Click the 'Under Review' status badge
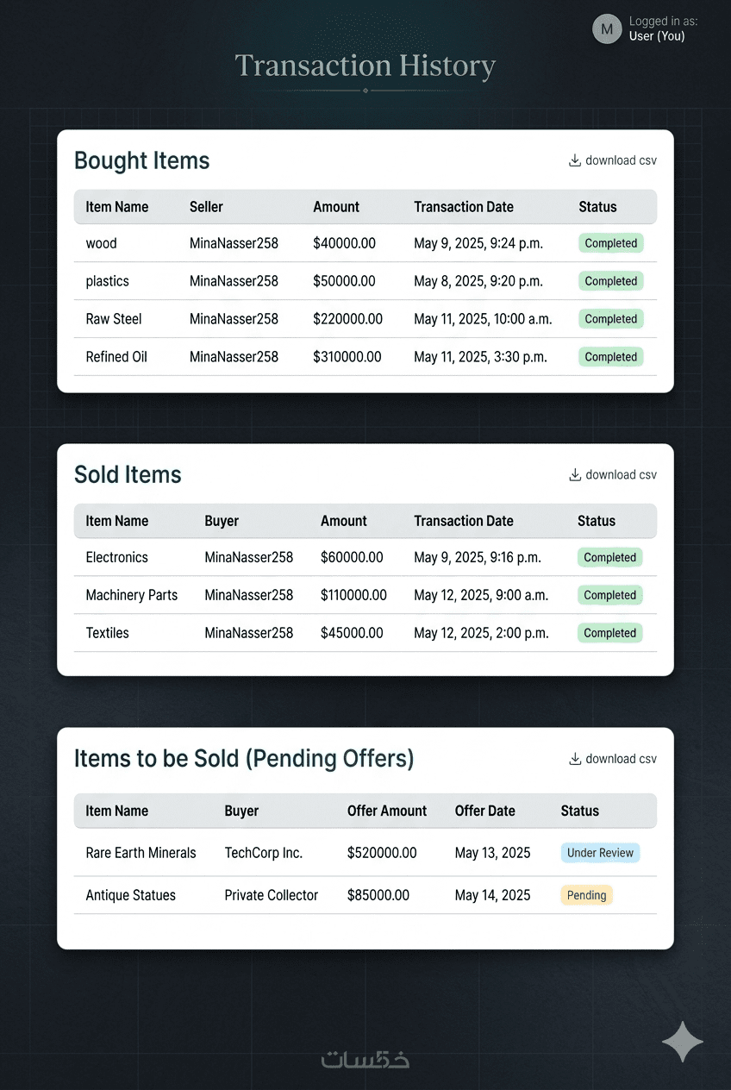731x1090 pixels. (x=600, y=853)
